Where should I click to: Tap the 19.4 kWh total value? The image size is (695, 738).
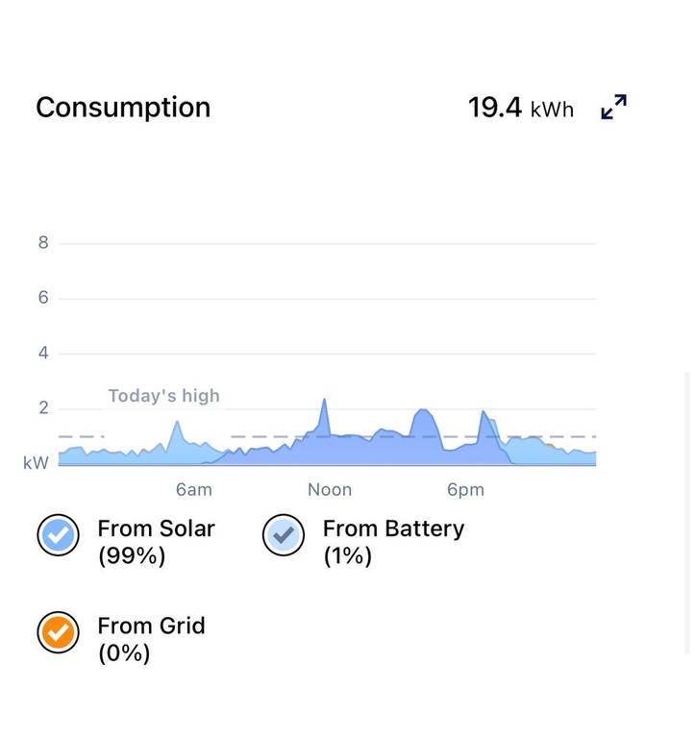click(521, 108)
